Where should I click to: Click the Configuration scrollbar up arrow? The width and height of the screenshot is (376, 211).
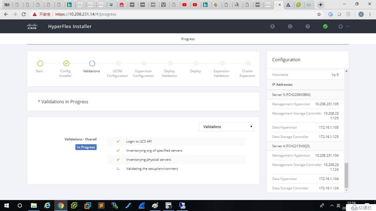[346, 71]
